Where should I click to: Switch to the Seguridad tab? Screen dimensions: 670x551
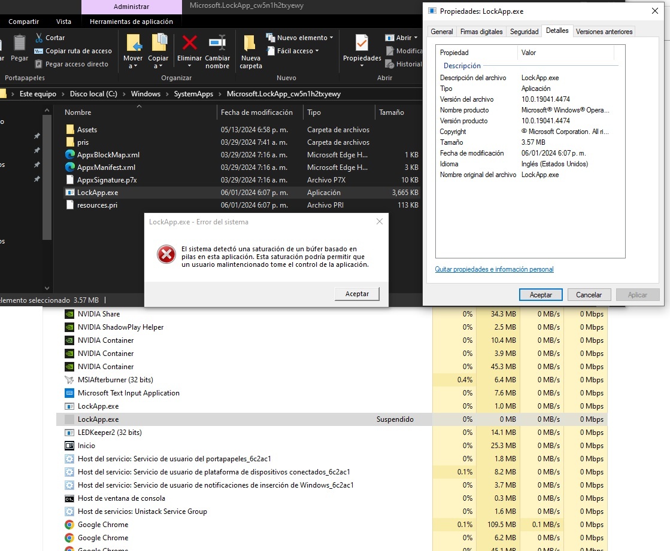(524, 32)
